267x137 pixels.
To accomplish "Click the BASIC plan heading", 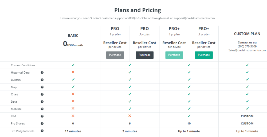I will point(73,35).
